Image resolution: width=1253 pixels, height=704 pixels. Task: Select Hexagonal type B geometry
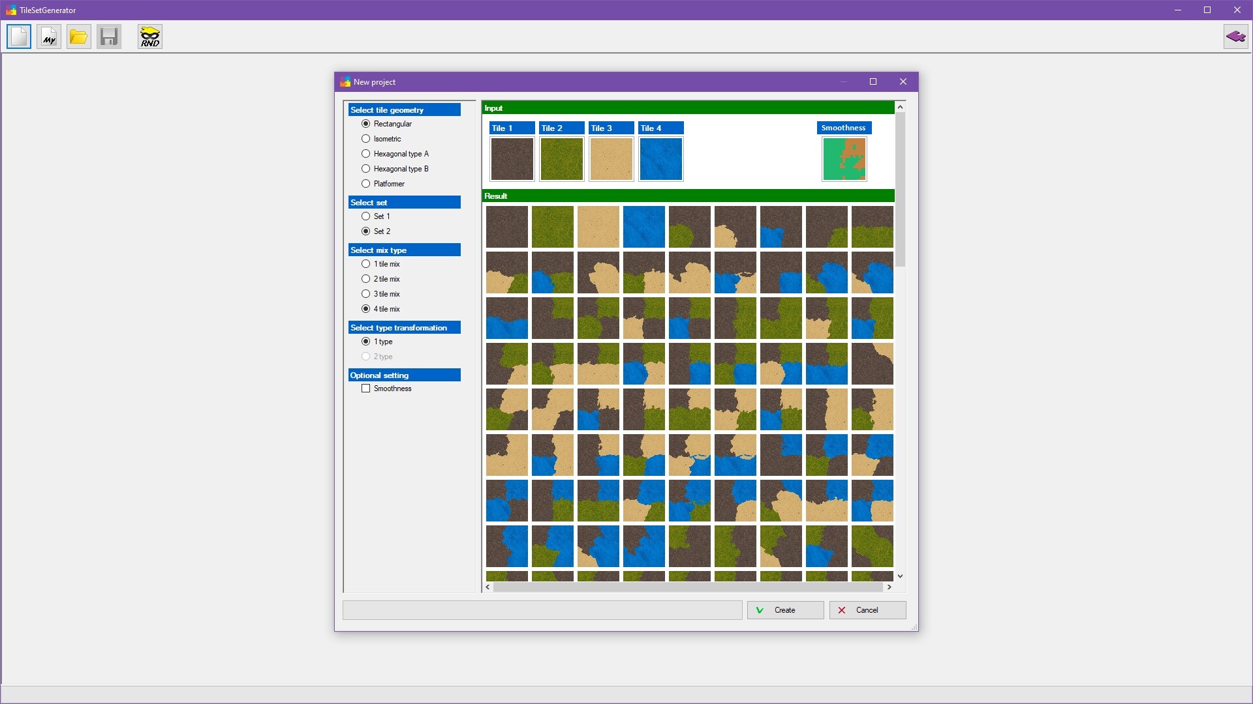pyautogui.click(x=365, y=169)
